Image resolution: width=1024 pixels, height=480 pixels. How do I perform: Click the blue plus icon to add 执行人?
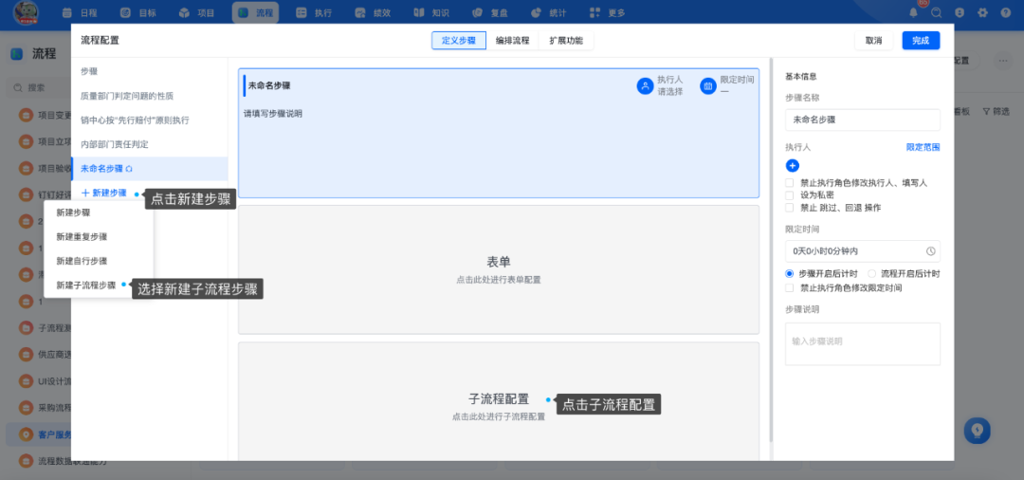click(x=792, y=166)
